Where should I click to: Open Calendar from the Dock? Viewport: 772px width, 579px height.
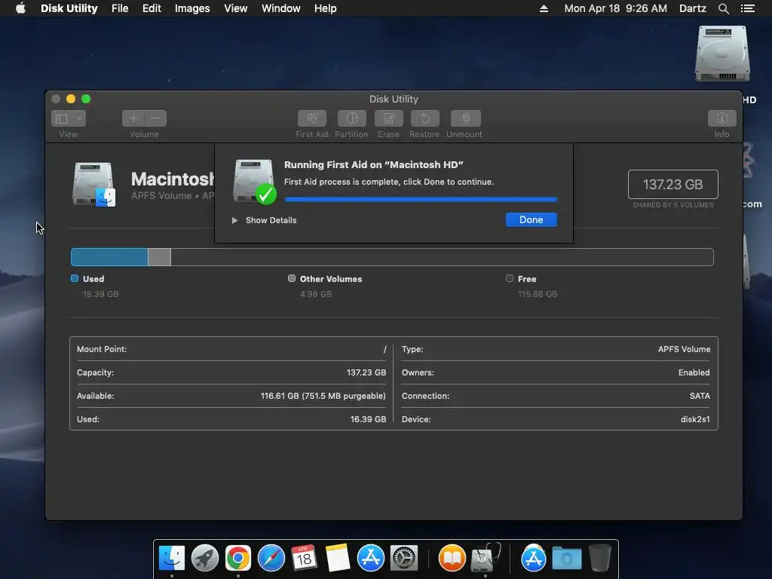point(304,559)
